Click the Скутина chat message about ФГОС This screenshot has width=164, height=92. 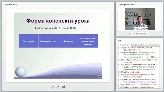click(138, 85)
